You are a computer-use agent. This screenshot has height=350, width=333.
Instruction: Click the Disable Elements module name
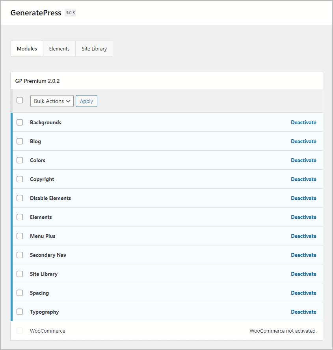click(50, 198)
